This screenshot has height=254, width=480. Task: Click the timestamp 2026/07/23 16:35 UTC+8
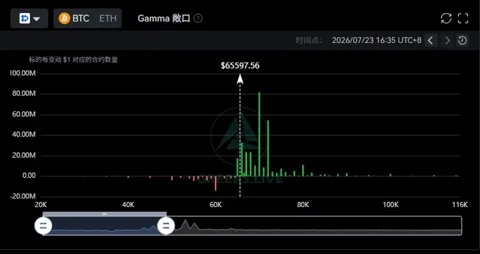pyautogui.click(x=376, y=40)
